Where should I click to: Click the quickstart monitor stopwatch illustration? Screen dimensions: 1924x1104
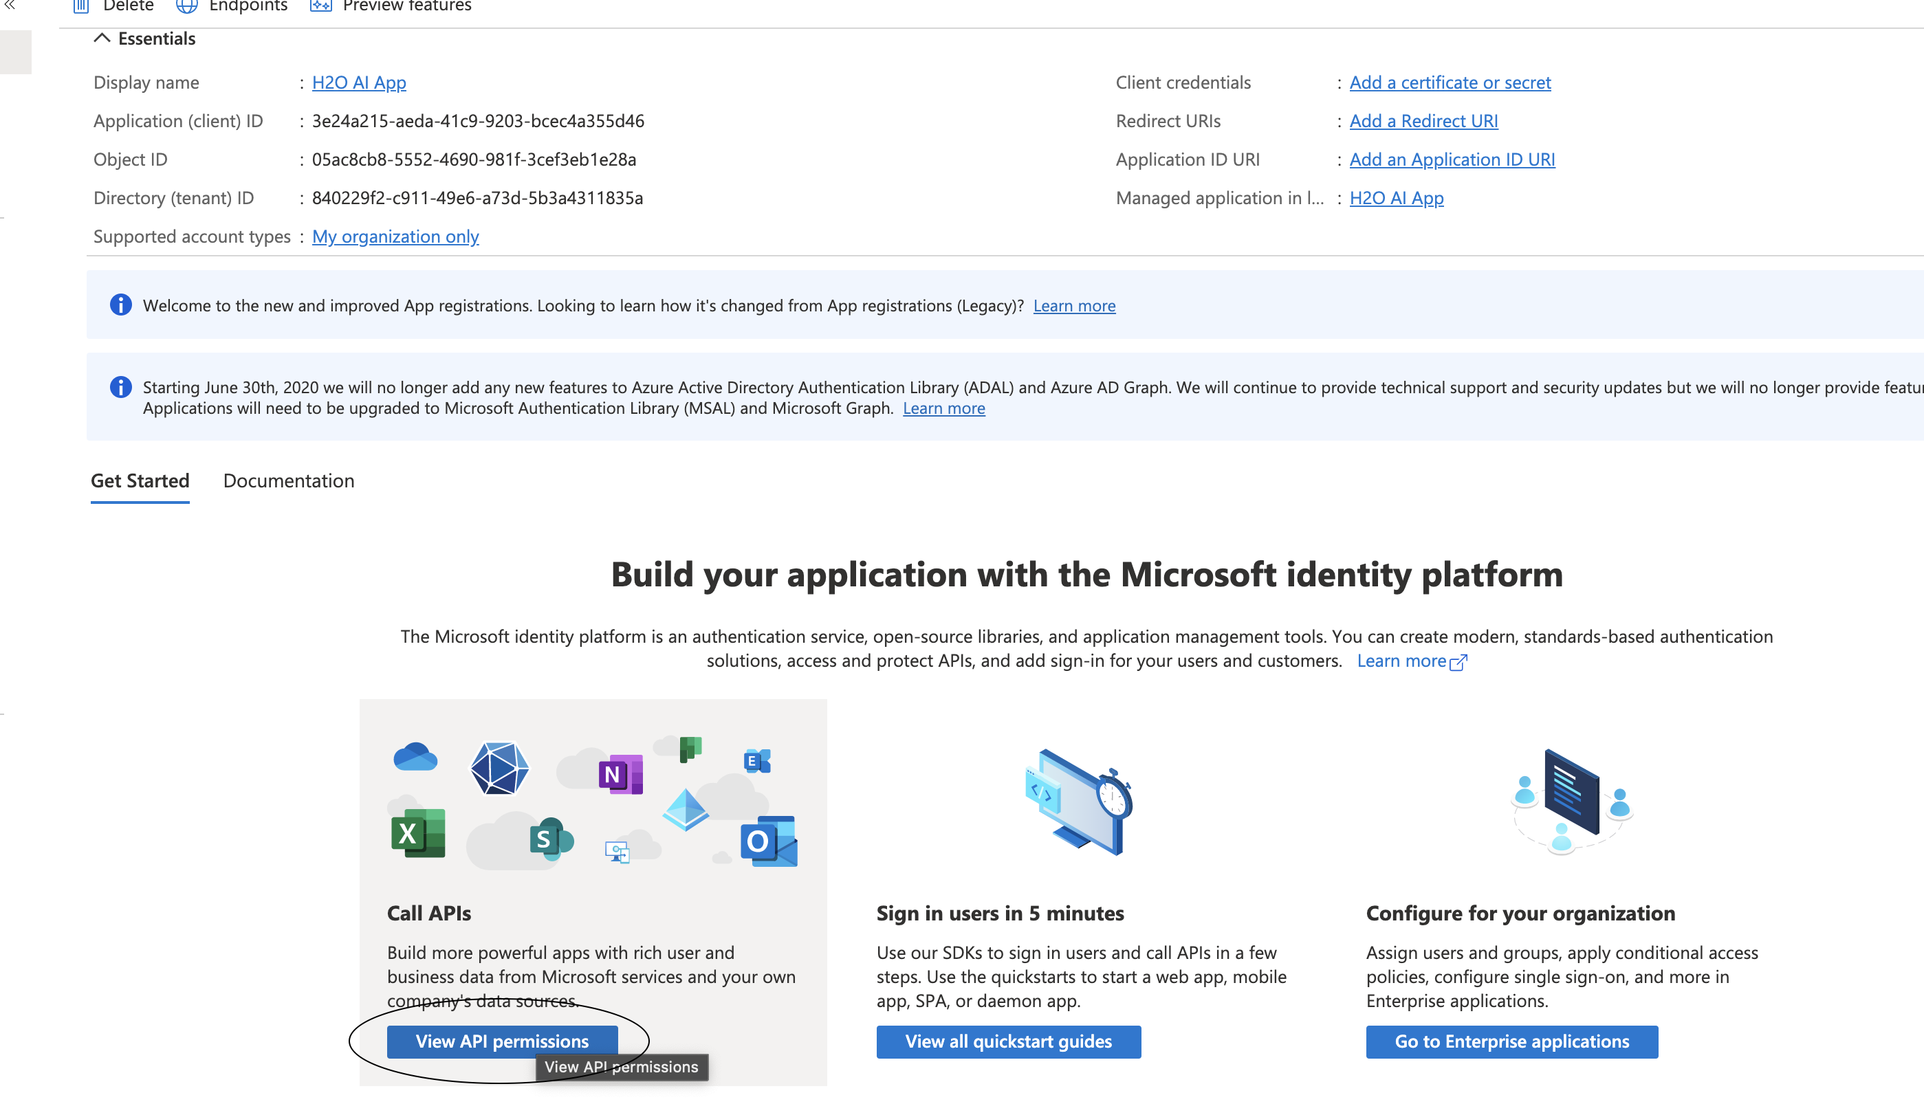(1078, 802)
